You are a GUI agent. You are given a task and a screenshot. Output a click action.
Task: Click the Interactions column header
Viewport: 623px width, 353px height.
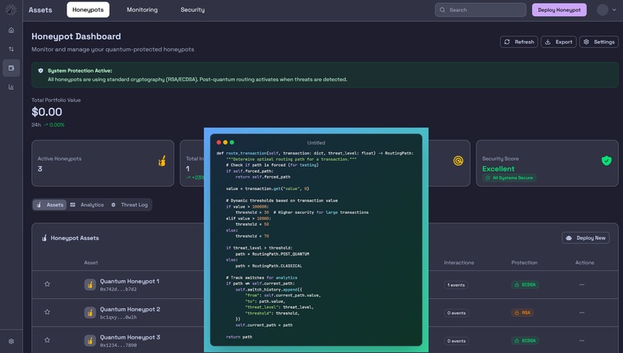[x=459, y=263]
